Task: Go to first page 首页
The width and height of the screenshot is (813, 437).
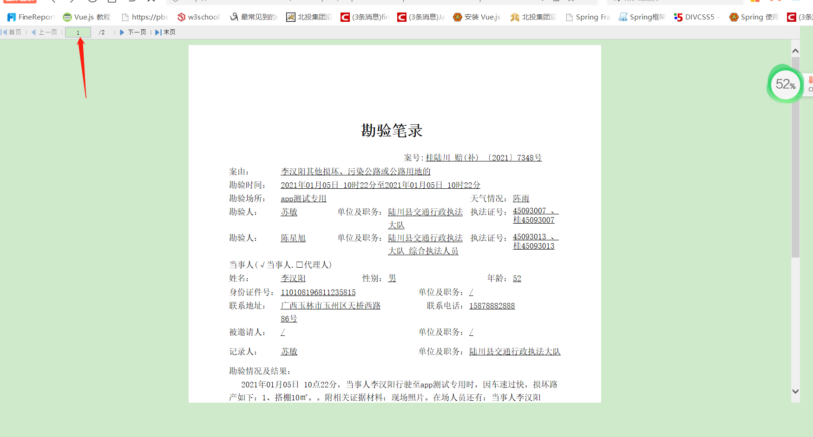Action: click(11, 32)
